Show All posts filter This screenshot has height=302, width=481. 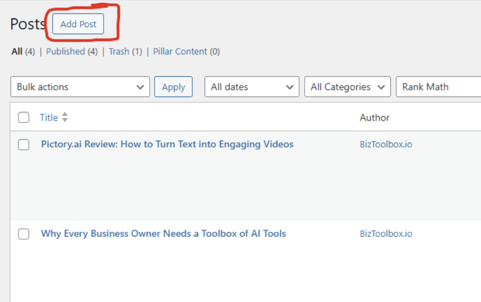(x=17, y=51)
